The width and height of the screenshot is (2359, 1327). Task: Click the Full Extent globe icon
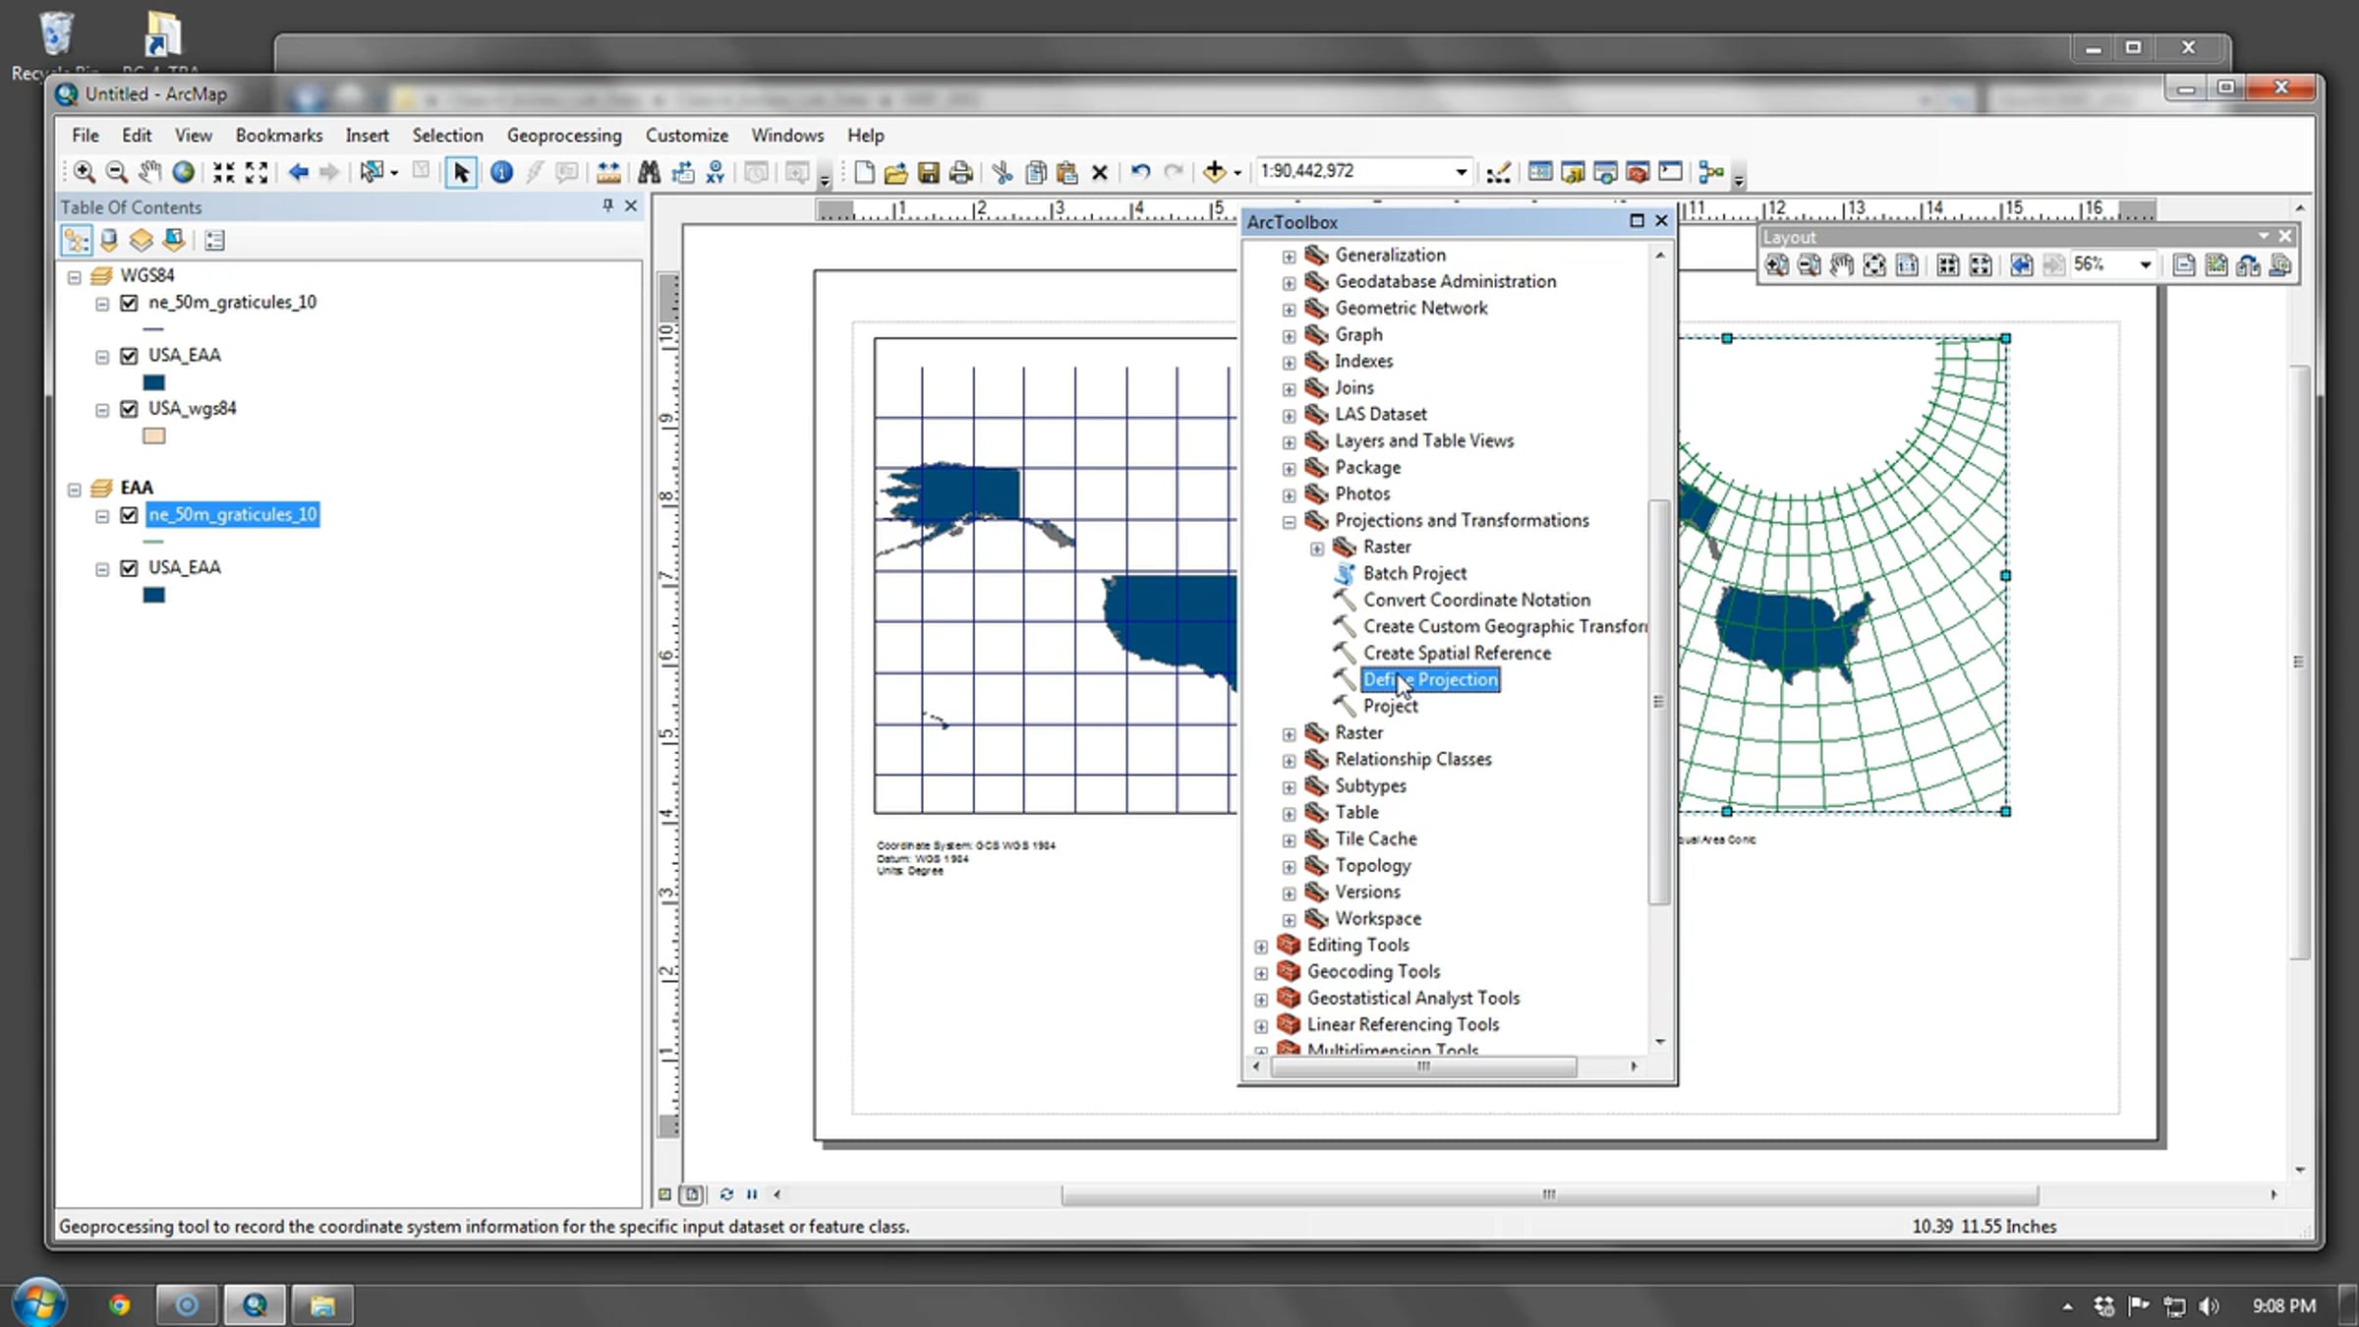click(183, 173)
